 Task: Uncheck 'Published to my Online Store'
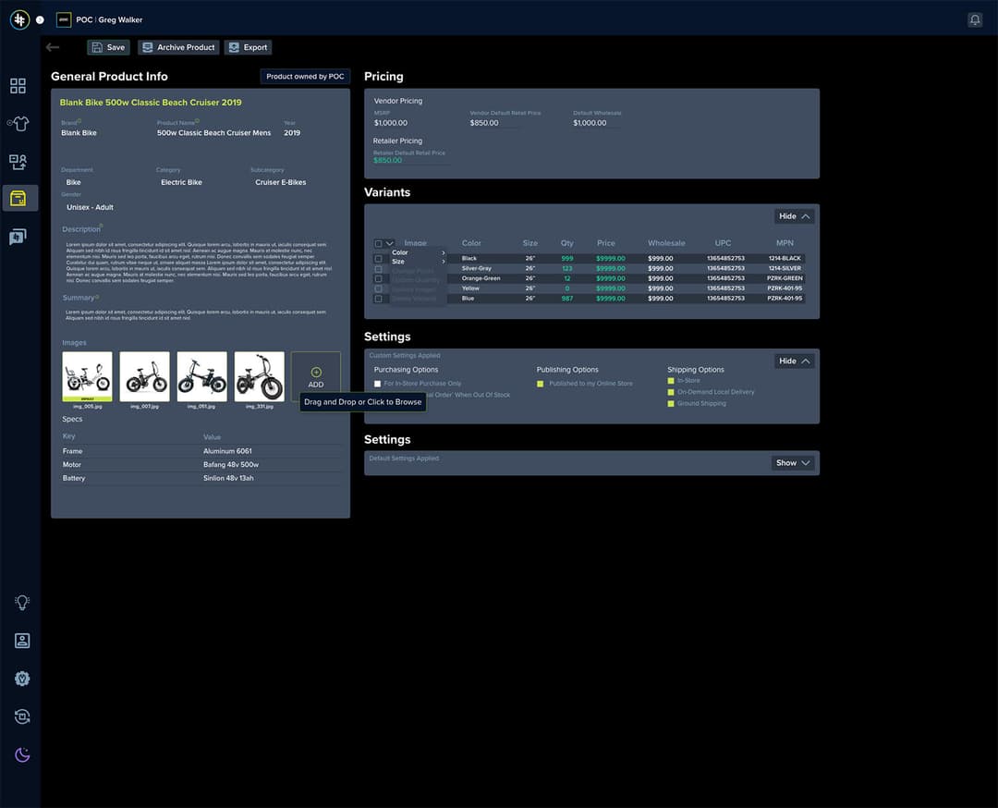point(541,384)
